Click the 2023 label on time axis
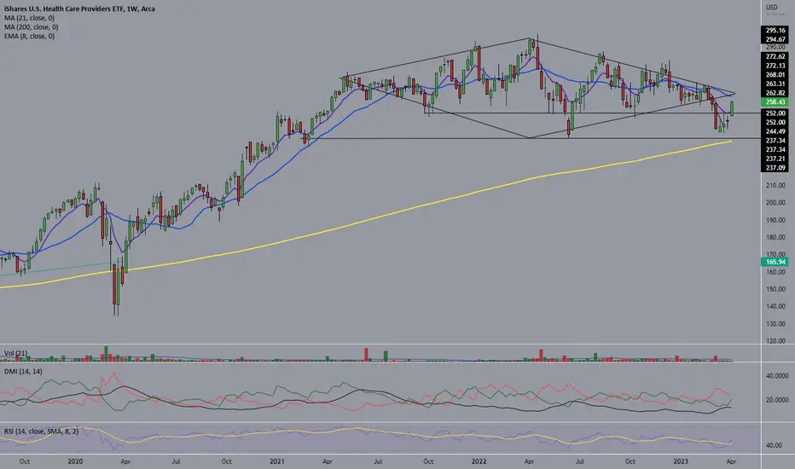The width and height of the screenshot is (795, 469). (681, 461)
